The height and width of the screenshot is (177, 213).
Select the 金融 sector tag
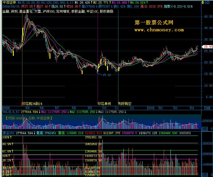[6, 11]
